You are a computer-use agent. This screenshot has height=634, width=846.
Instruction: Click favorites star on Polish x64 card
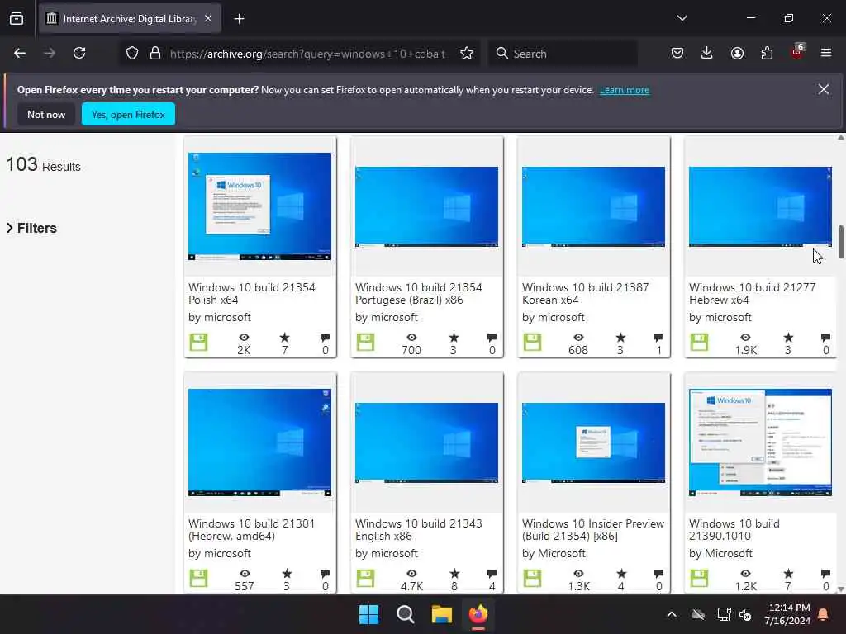[285, 338]
